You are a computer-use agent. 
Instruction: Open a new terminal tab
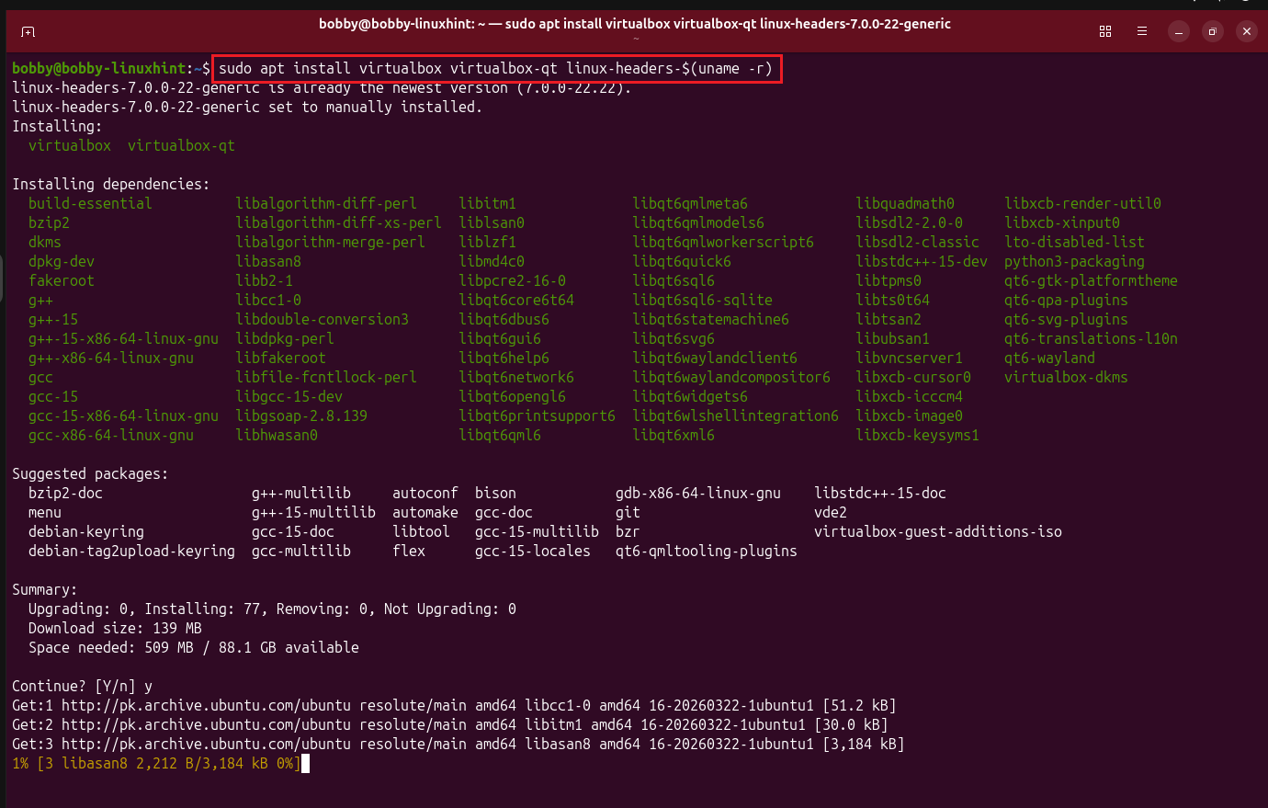[x=28, y=32]
